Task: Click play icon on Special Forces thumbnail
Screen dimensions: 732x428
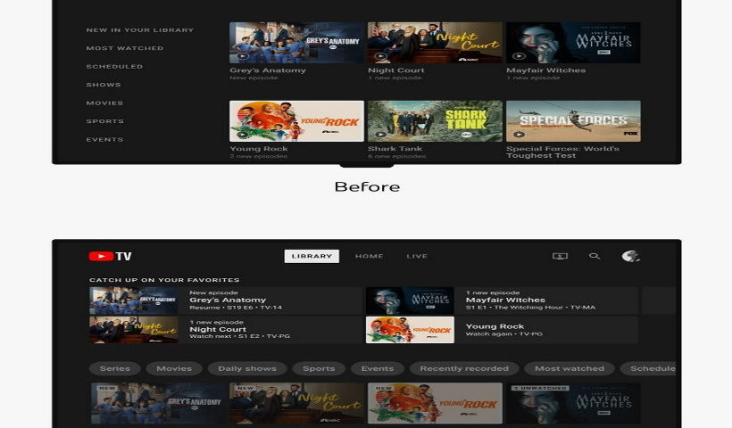Action: 520,135
